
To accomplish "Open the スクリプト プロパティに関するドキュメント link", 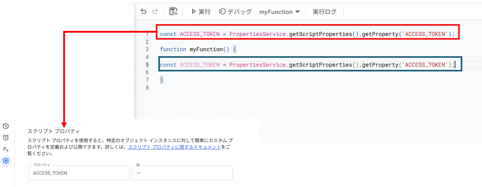I will 175,147.
